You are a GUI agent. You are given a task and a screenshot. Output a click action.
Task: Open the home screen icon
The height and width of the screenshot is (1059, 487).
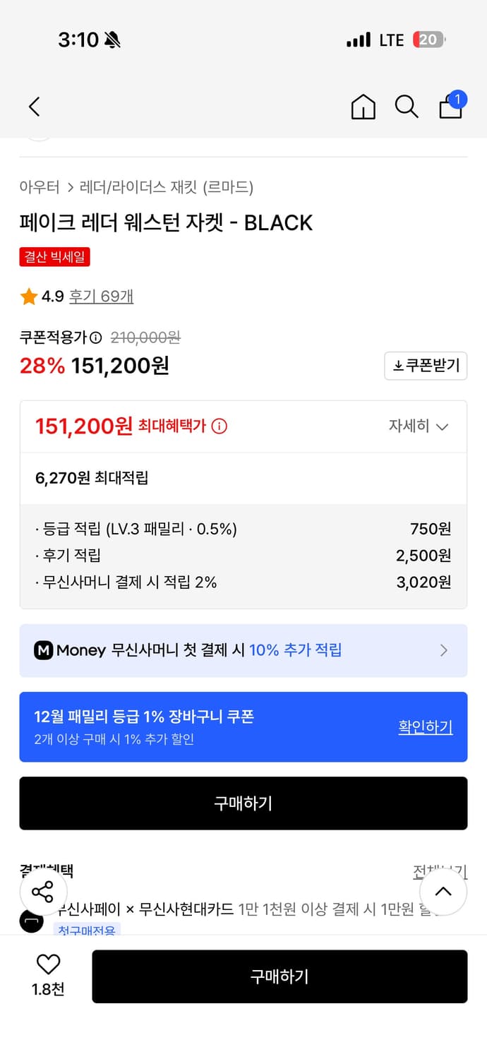[x=363, y=107]
